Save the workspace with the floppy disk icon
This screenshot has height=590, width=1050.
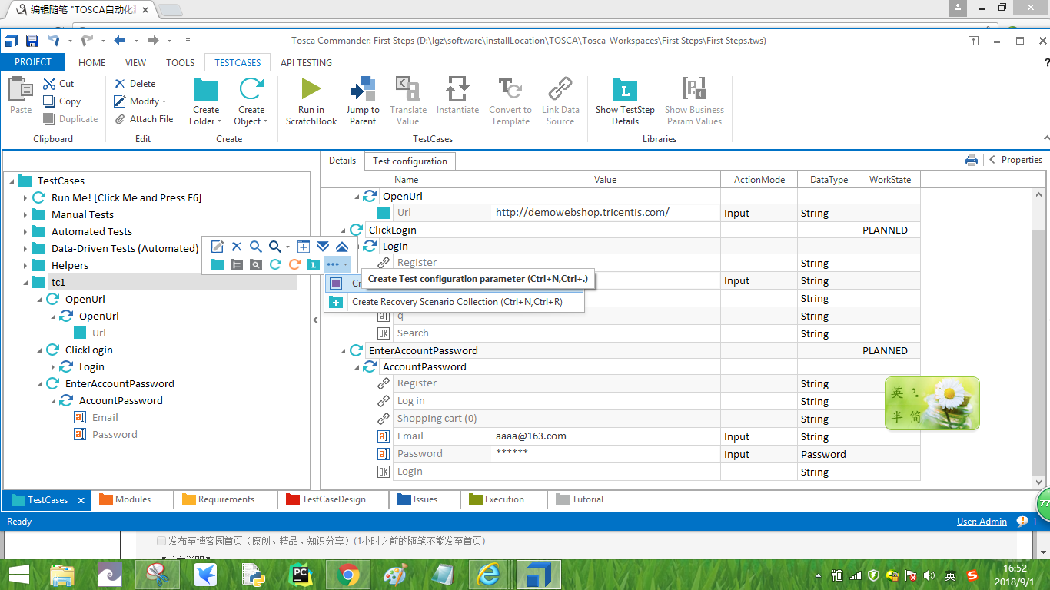coord(32,41)
